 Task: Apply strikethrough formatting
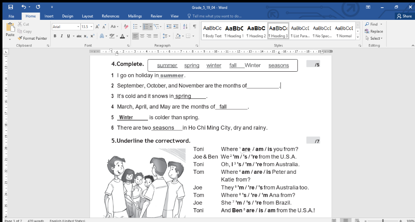79,36
